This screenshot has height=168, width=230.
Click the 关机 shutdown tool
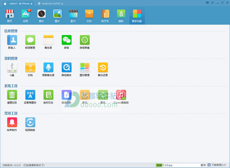85,97
